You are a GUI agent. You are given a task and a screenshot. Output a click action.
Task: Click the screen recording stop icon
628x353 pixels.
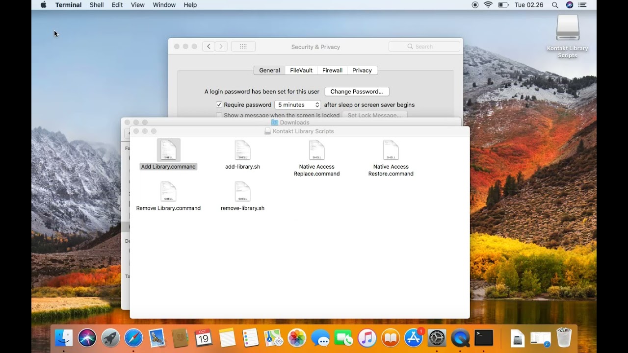(x=475, y=5)
